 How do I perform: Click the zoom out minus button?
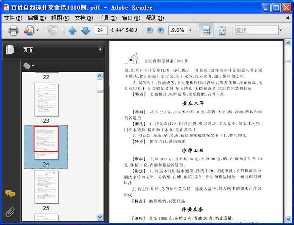coord(150,30)
